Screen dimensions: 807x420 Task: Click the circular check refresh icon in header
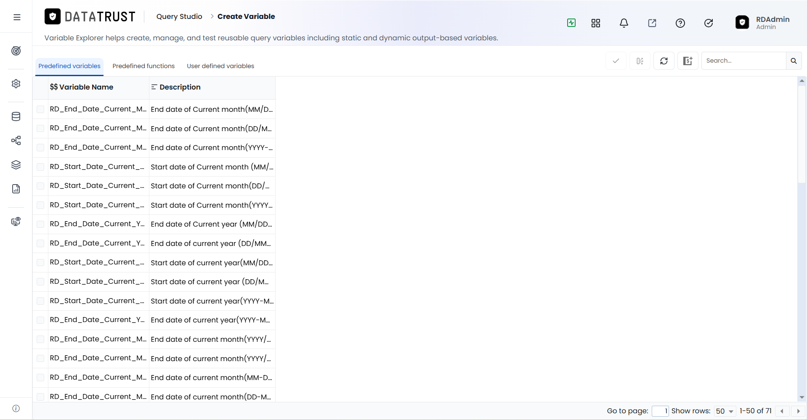coord(709,23)
